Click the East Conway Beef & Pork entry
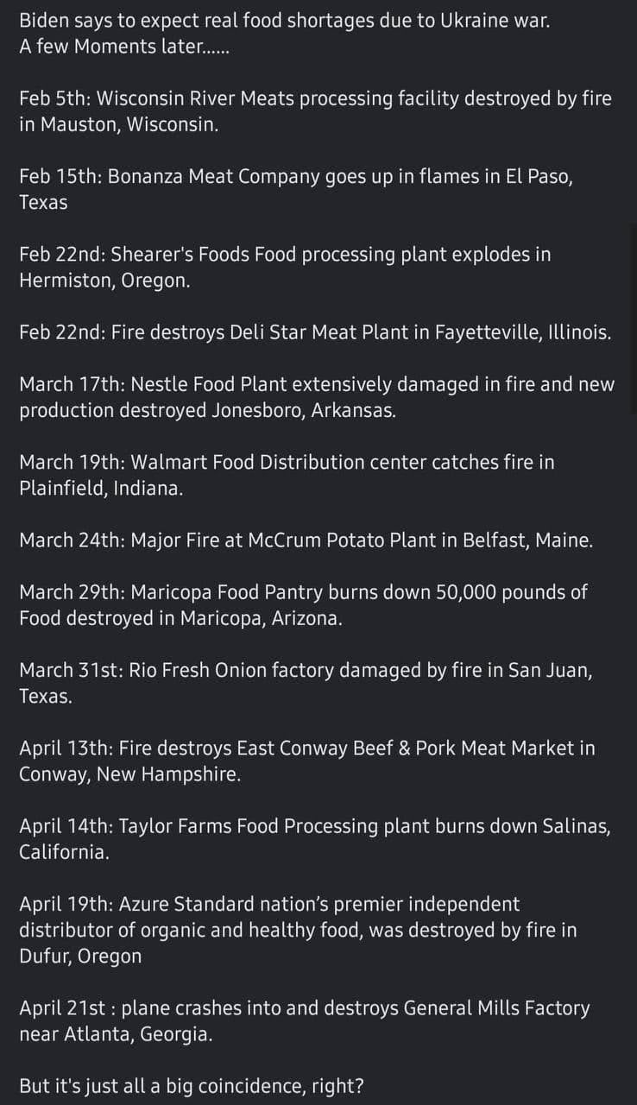637x1105 pixels. 306,748
